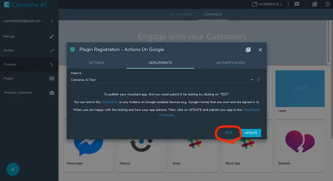Open the help question mark icon
Image resolution: width=333 pixels, height=181 pixels.
328,4
